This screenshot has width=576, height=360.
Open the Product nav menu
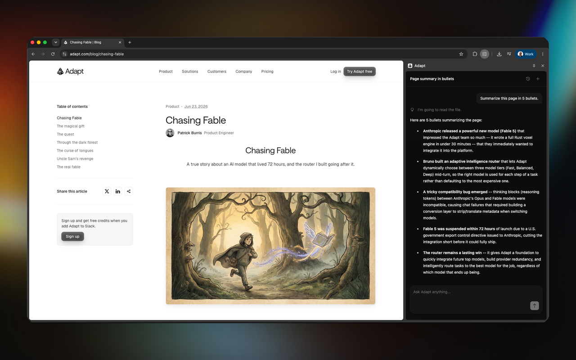(166, 72)
